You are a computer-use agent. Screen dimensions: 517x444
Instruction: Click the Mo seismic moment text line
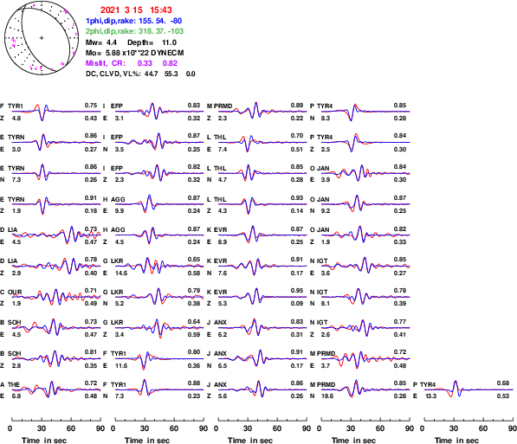pos(134,53)
